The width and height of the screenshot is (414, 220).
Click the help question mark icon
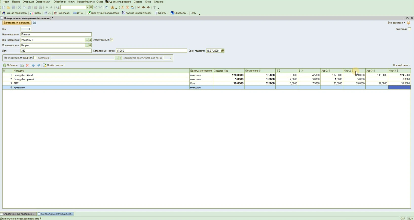(408, 23)
